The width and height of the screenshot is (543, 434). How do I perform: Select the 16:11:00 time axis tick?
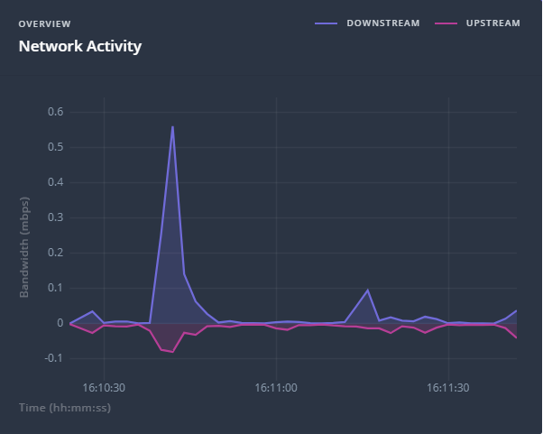coord(276,387)
